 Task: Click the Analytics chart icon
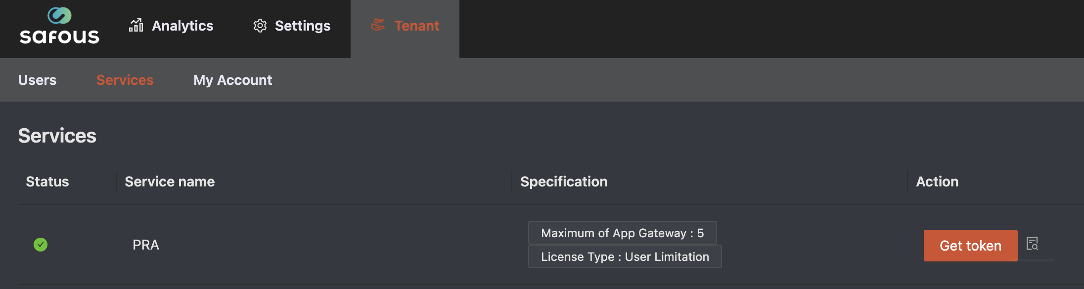click(x=136, y=25)
